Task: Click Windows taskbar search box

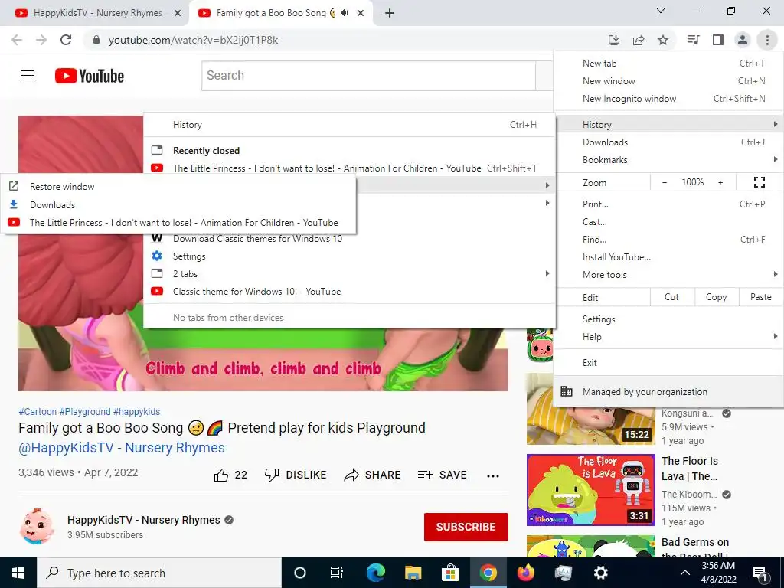Action: [x=159, y=573]
